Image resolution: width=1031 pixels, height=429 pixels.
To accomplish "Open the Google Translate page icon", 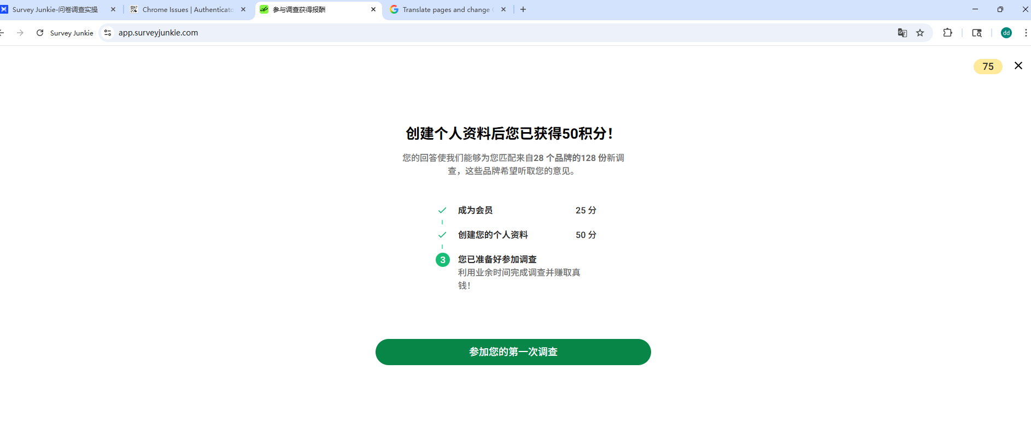I will (902, 33).
